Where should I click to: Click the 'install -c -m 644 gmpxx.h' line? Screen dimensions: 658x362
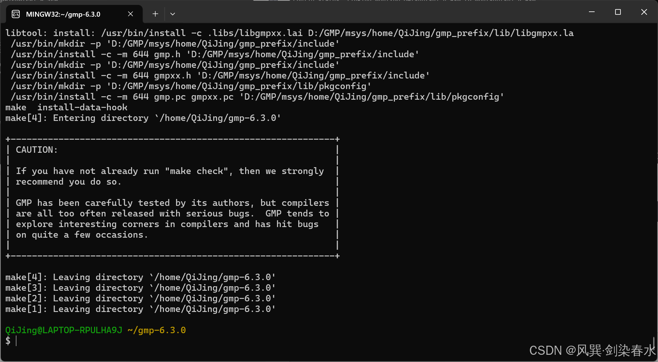coord(220,75)
